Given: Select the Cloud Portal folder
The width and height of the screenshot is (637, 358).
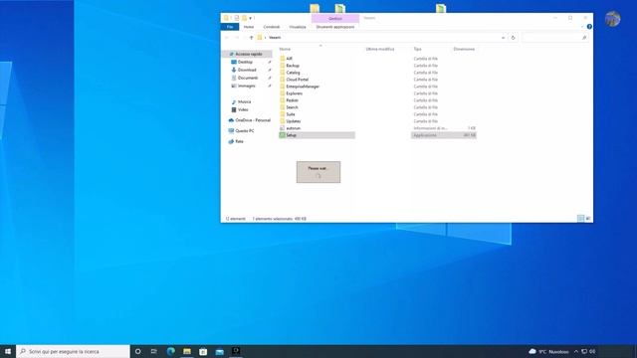Looking at the screenshot, I should pos(297,80).
